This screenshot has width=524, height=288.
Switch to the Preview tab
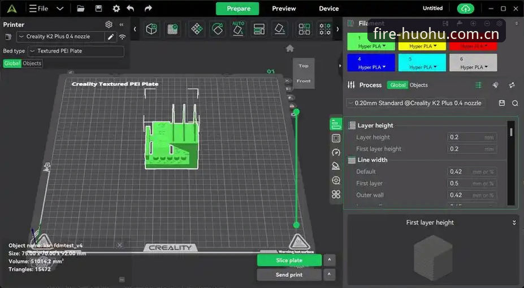284,8
